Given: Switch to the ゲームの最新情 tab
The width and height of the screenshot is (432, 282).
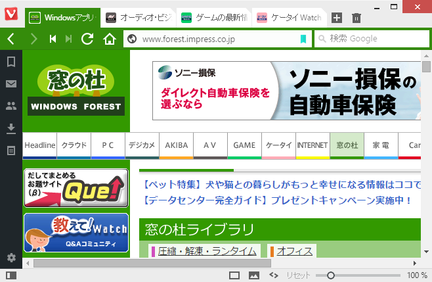Looking at the screenshot, I should point(214,18).
